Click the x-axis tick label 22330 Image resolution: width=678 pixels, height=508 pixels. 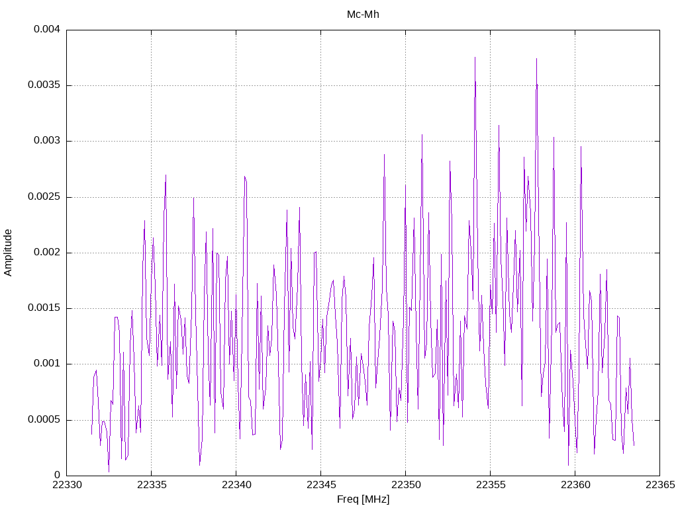coord(67,485)
